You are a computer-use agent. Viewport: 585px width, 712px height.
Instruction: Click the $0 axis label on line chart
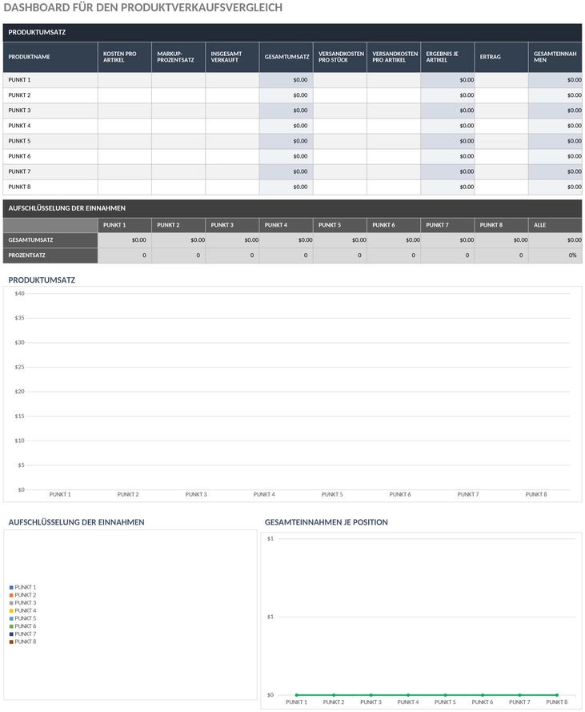(x=270, y=695)
